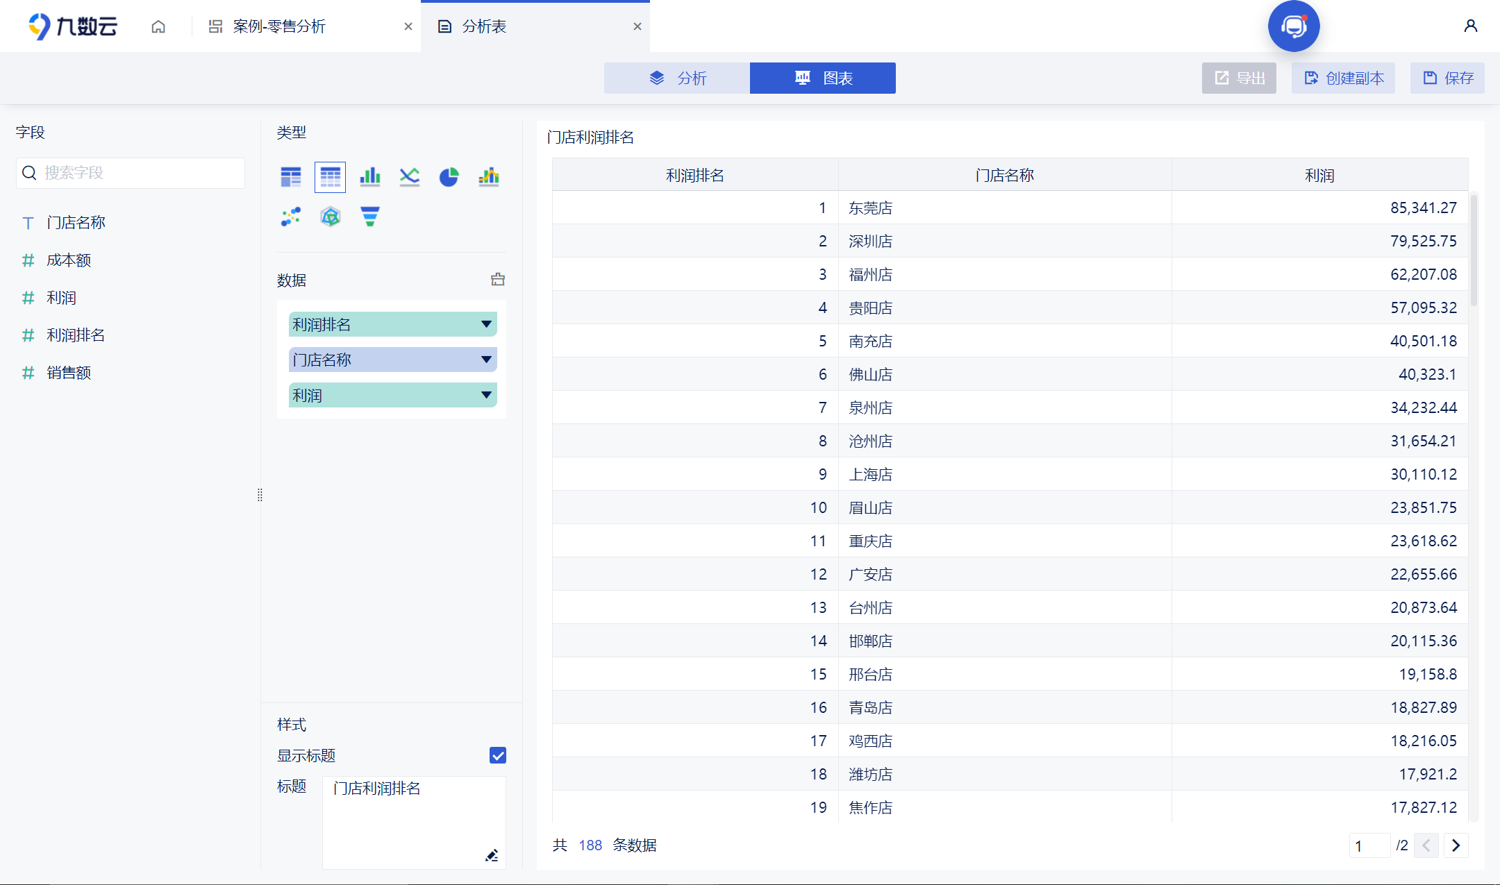Viewport: 1500px width, 885px height.
Task: Open the customer service chat bubble
Action: pos(1293,26)
